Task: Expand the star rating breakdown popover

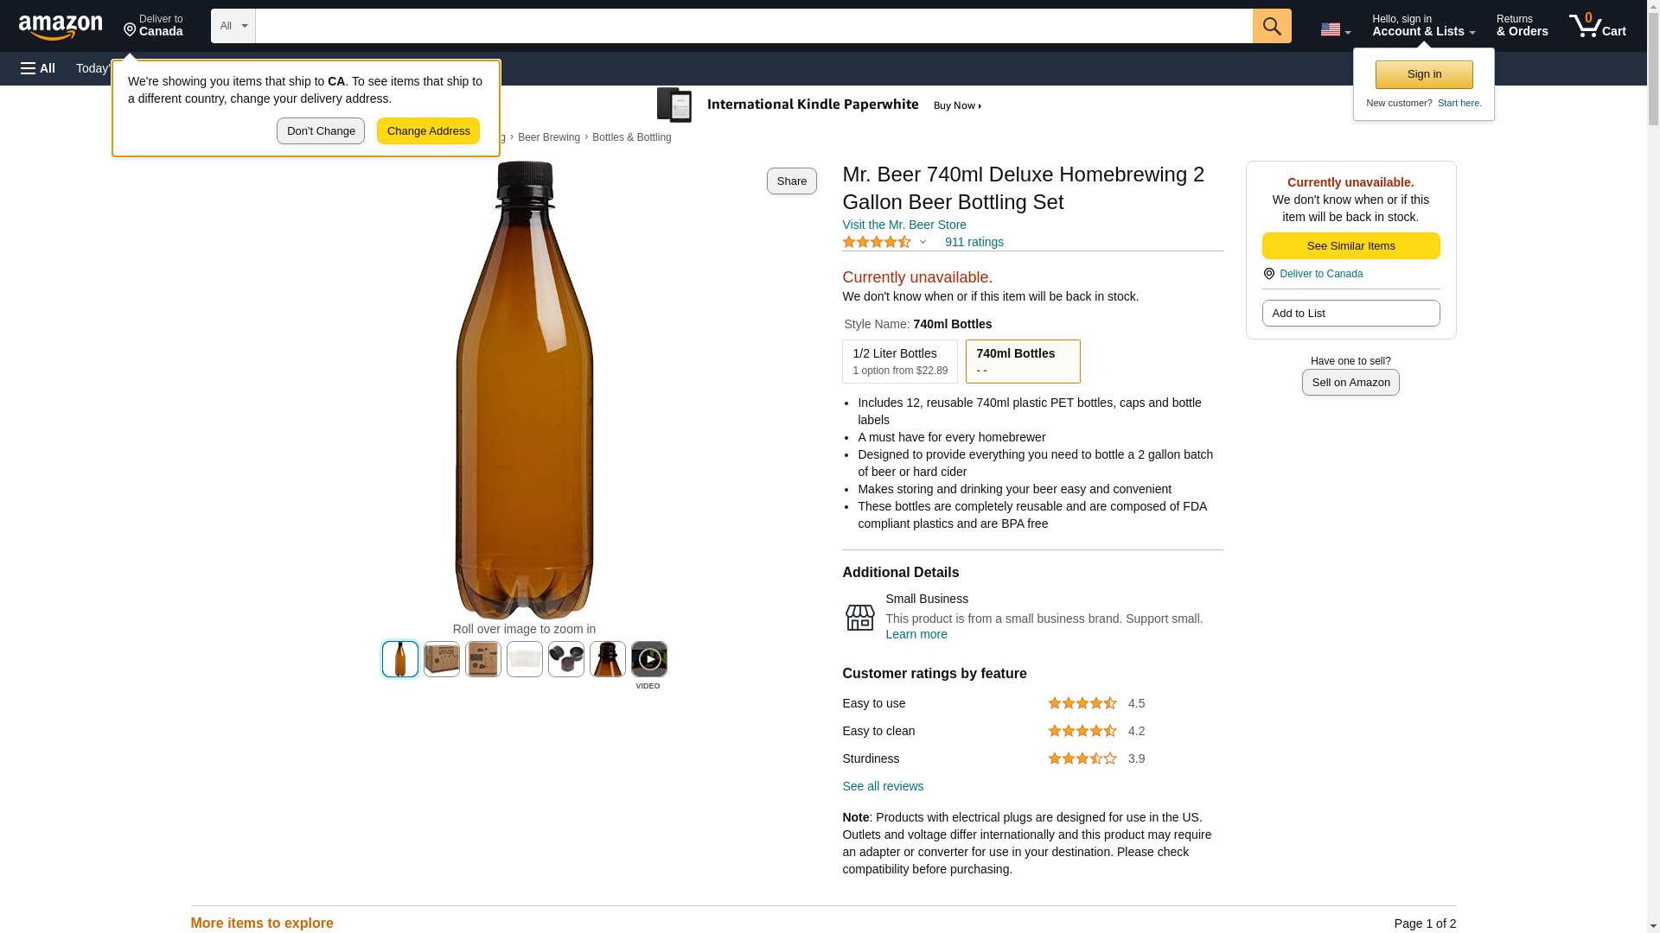Action: tap(923, 243)
